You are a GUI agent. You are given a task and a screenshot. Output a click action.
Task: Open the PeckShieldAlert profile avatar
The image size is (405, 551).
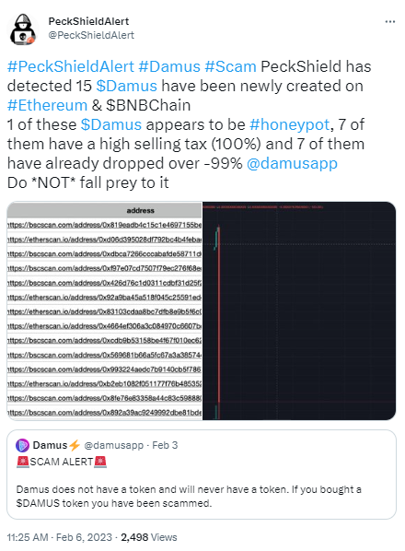23,29
